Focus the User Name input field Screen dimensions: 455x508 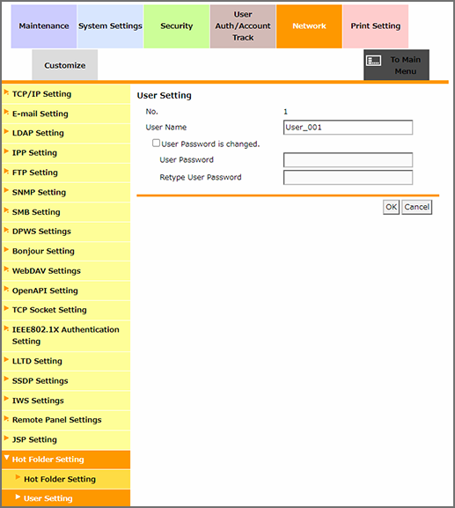(x=348, y=128)
